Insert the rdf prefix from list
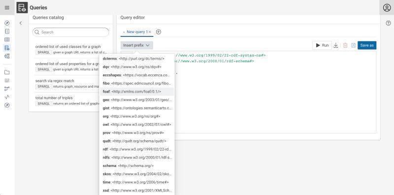 pyautogui.click(x=137, y=149)
